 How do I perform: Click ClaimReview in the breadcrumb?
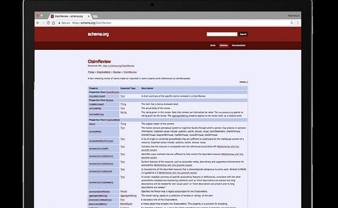pos(130,72)
